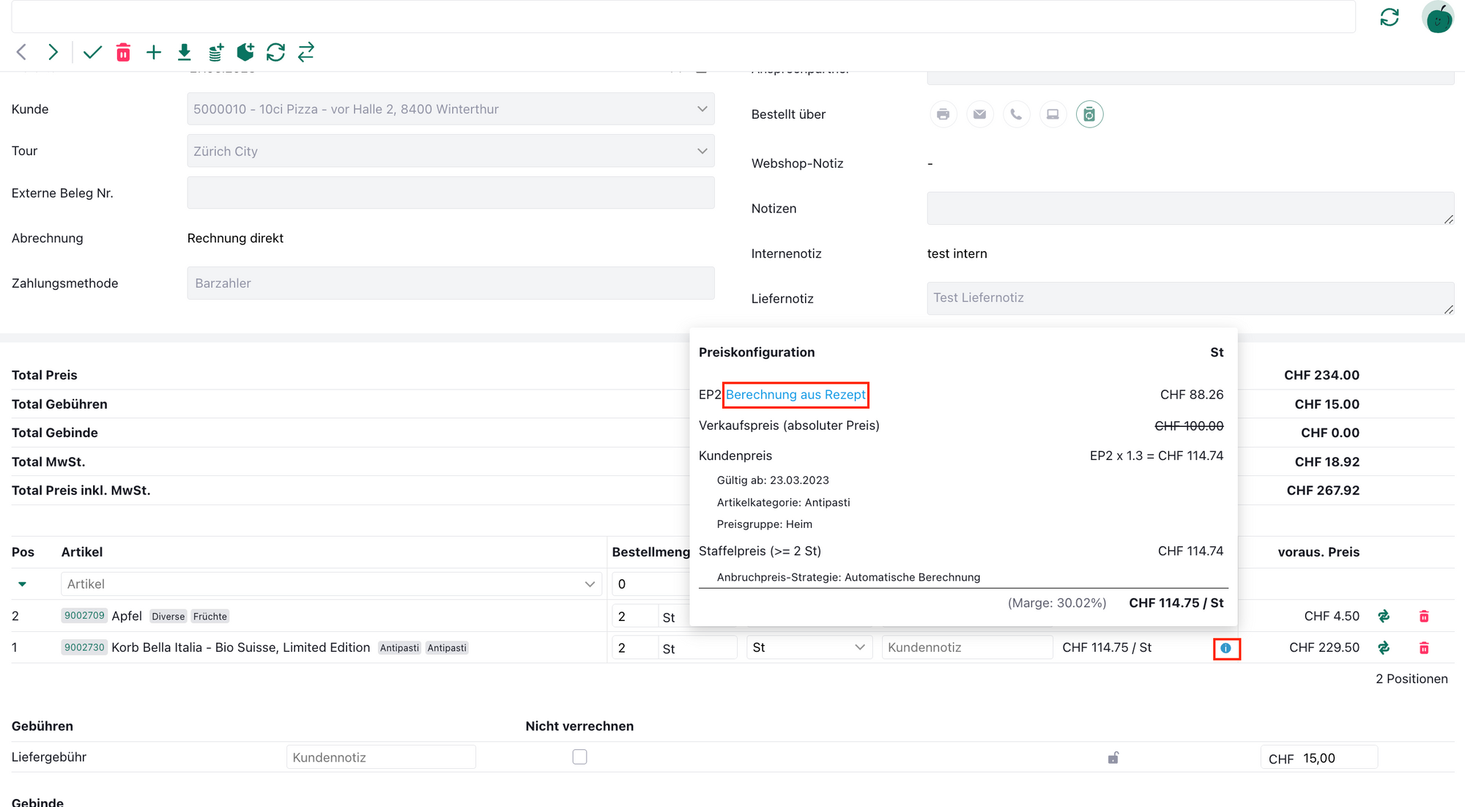Click the green checkmark confirm icon in toolbar
This screenshot has width=1465, height=807.
click(x=92, y=52)
